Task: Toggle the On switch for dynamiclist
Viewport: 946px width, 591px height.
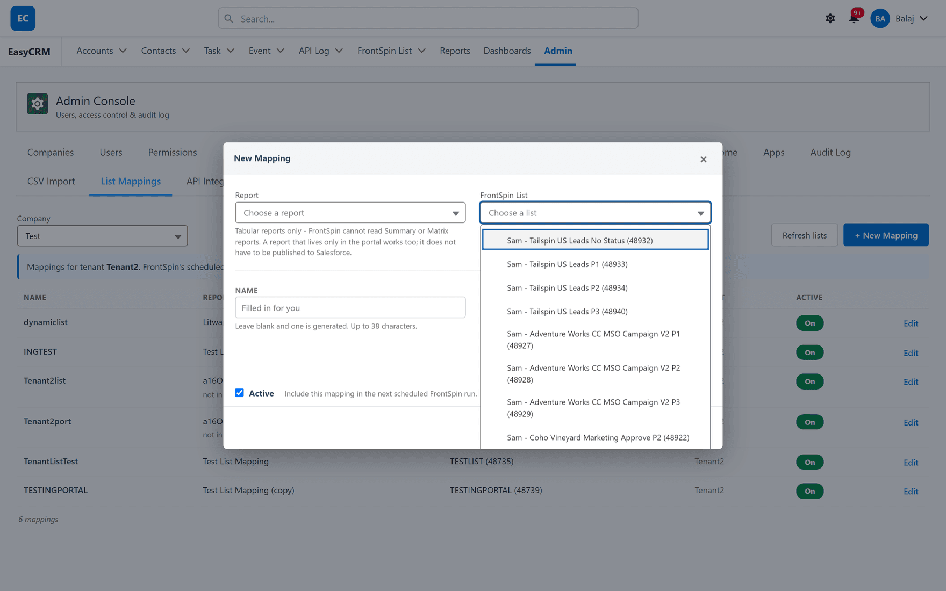Action: (809, 323)
